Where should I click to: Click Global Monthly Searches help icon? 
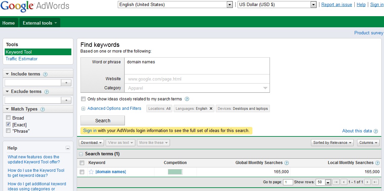click(x=286, y=163)
